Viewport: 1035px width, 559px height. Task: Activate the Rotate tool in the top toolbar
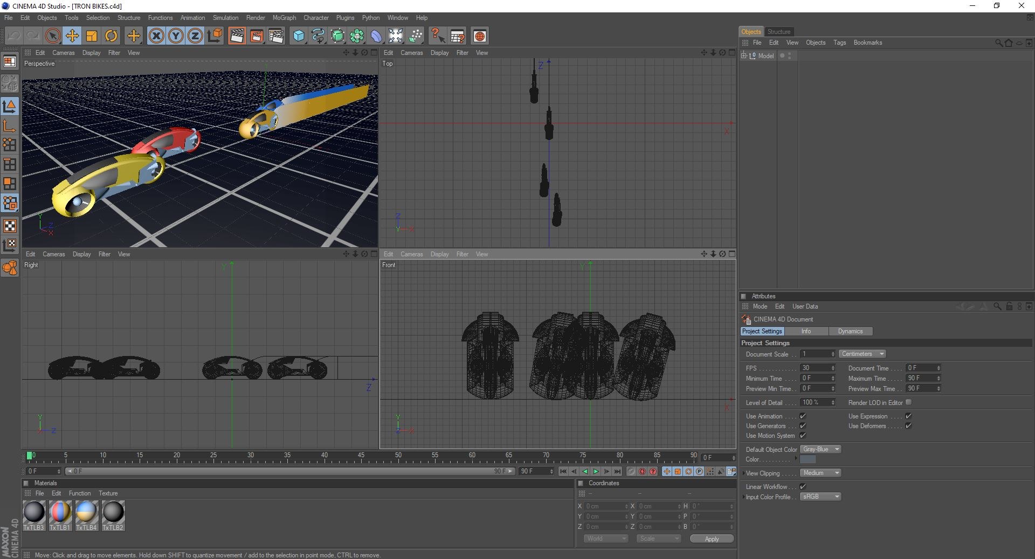pyautogui.click(x=111, y=36)
